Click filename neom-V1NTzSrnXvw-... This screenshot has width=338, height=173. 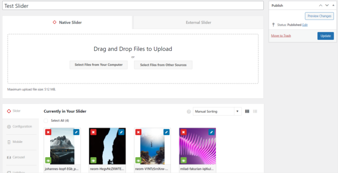tap(151, 169)
